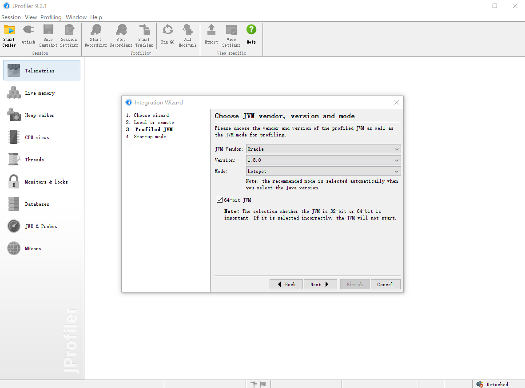Click Save Snapshot in the toolbar
The width and height of the screenshot is (525, 388).
point(48,36)
